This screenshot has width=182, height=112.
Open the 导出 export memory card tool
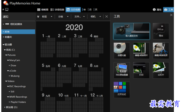tap(161, 31)
